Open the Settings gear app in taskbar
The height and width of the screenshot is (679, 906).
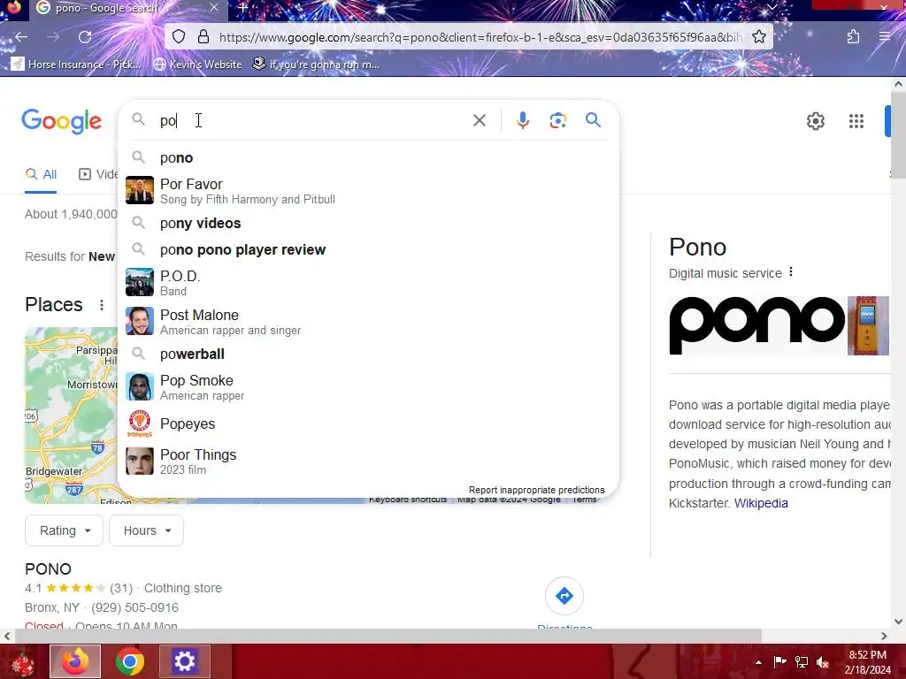point(184,661)
